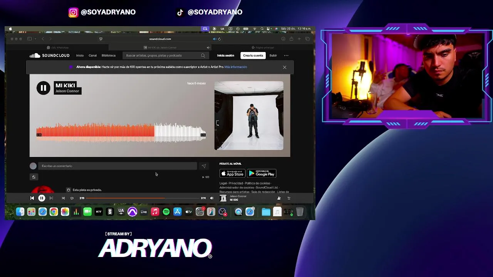This screenshot has width=493, height=277.
Task: Switch to the Página principal tab
Action: tap(263, 48)
